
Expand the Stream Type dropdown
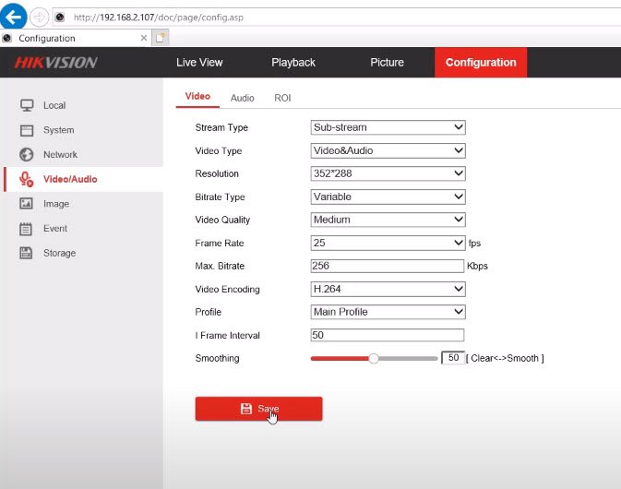tap(388, 127)
